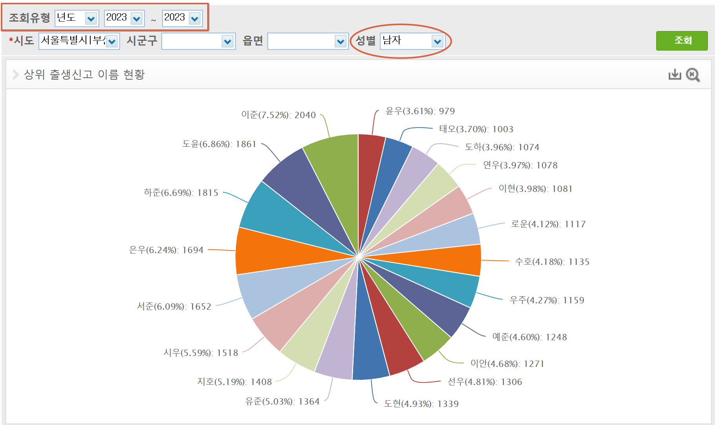Click label 서준(6.09%): 1652
The image size is (715, 425).
[174, 306]
